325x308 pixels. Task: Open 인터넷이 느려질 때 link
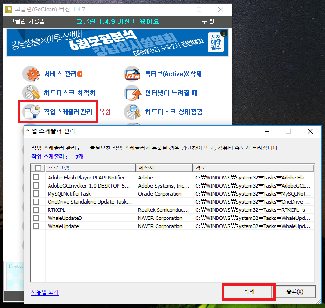(x=171, y=93)
